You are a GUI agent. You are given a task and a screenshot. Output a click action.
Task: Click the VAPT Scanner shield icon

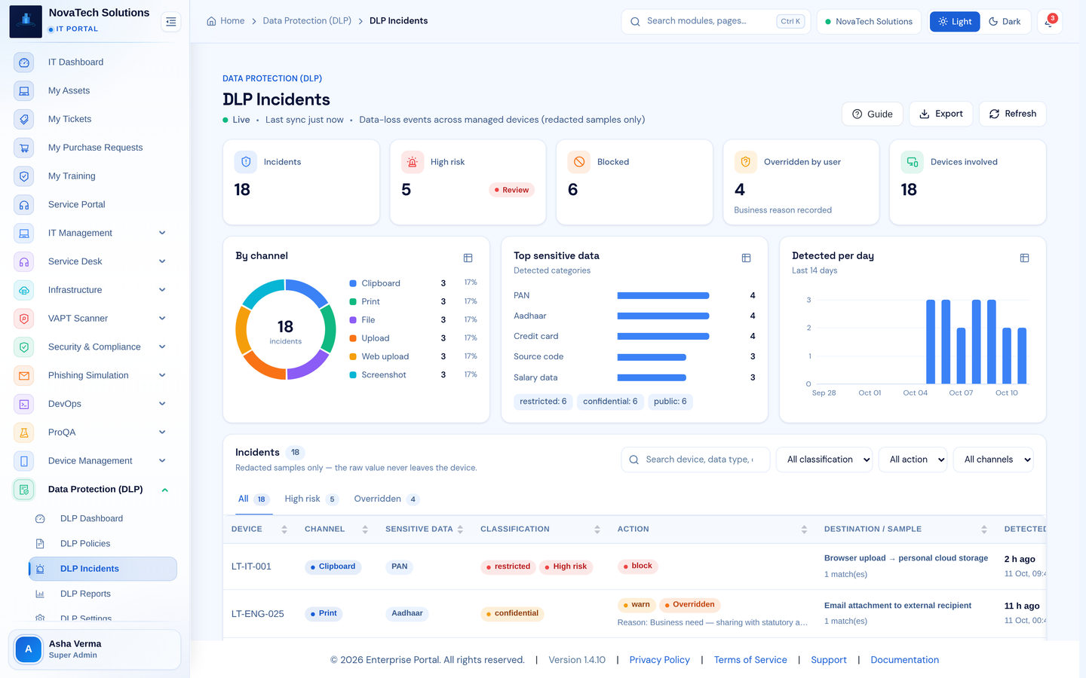[x=24, y=319]
